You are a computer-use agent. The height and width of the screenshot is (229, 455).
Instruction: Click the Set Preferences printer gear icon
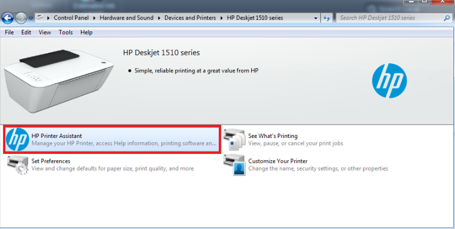click(18, 165)
